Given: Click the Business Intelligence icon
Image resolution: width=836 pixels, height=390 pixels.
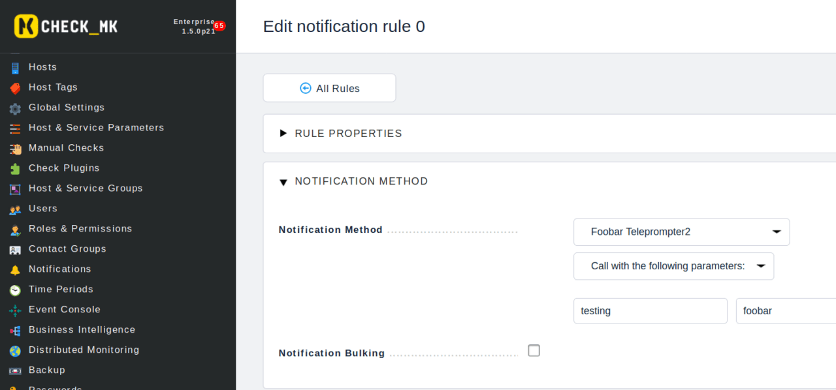Looking at the screenshot, I should tap(14, 330).
